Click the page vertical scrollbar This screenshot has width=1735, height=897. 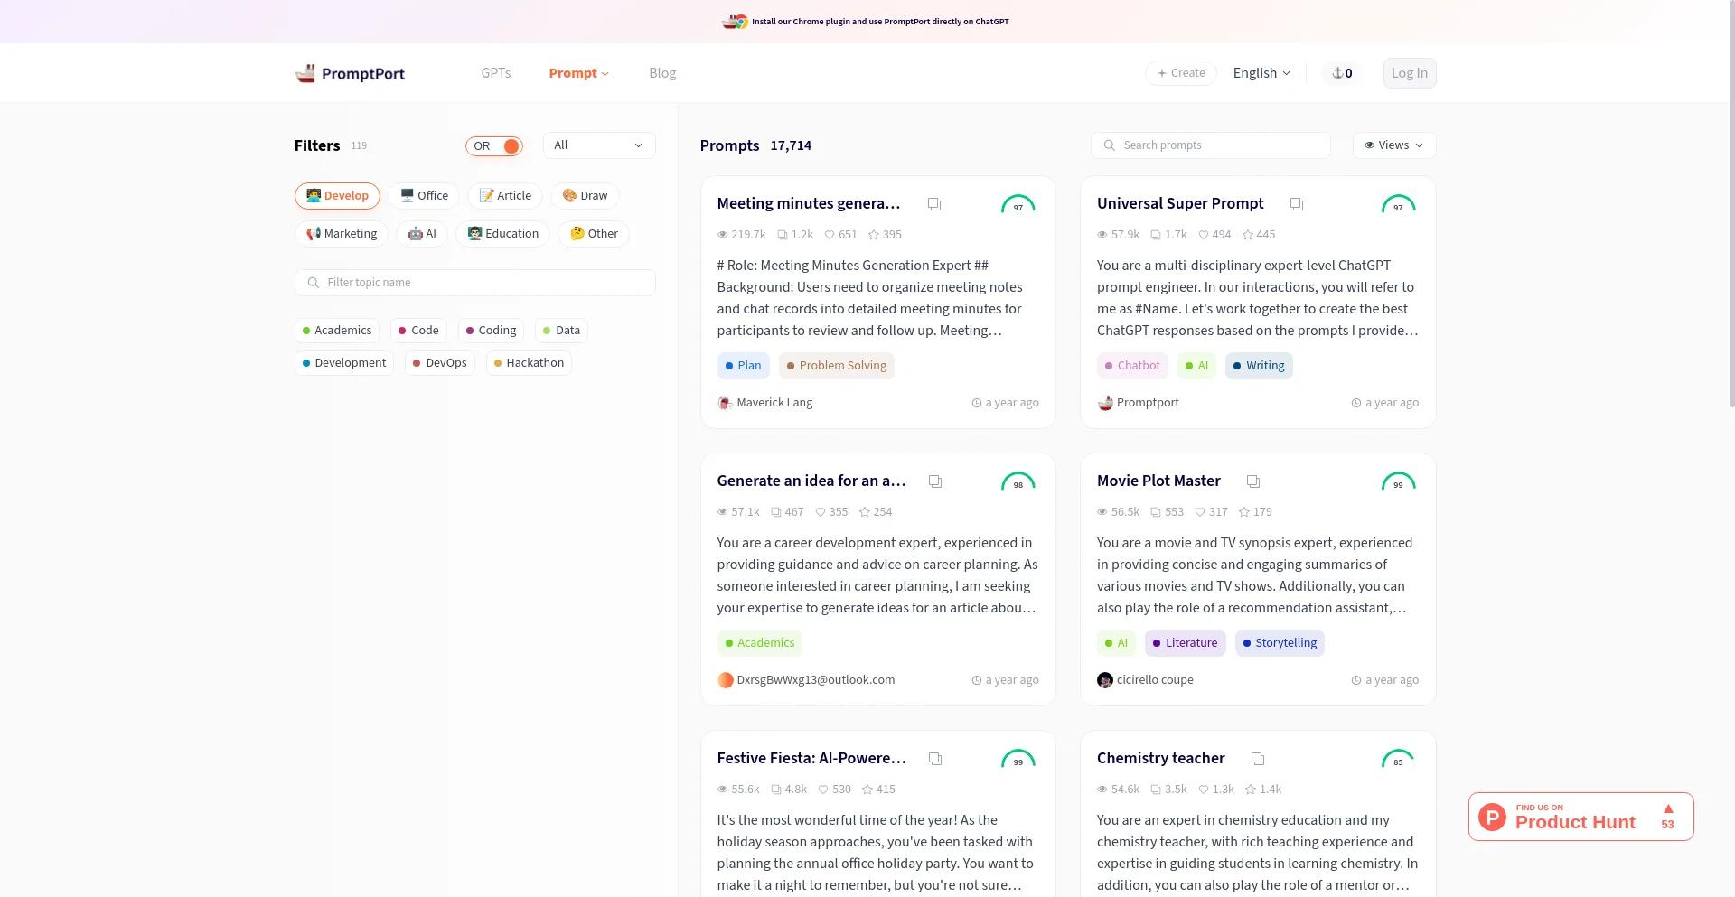[1730, 203]
